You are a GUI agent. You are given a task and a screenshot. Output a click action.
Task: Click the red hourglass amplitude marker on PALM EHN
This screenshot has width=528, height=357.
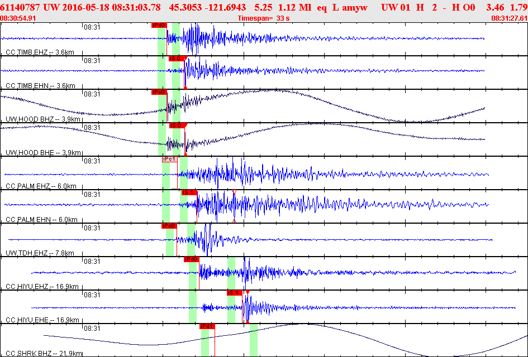pos(234,206)
